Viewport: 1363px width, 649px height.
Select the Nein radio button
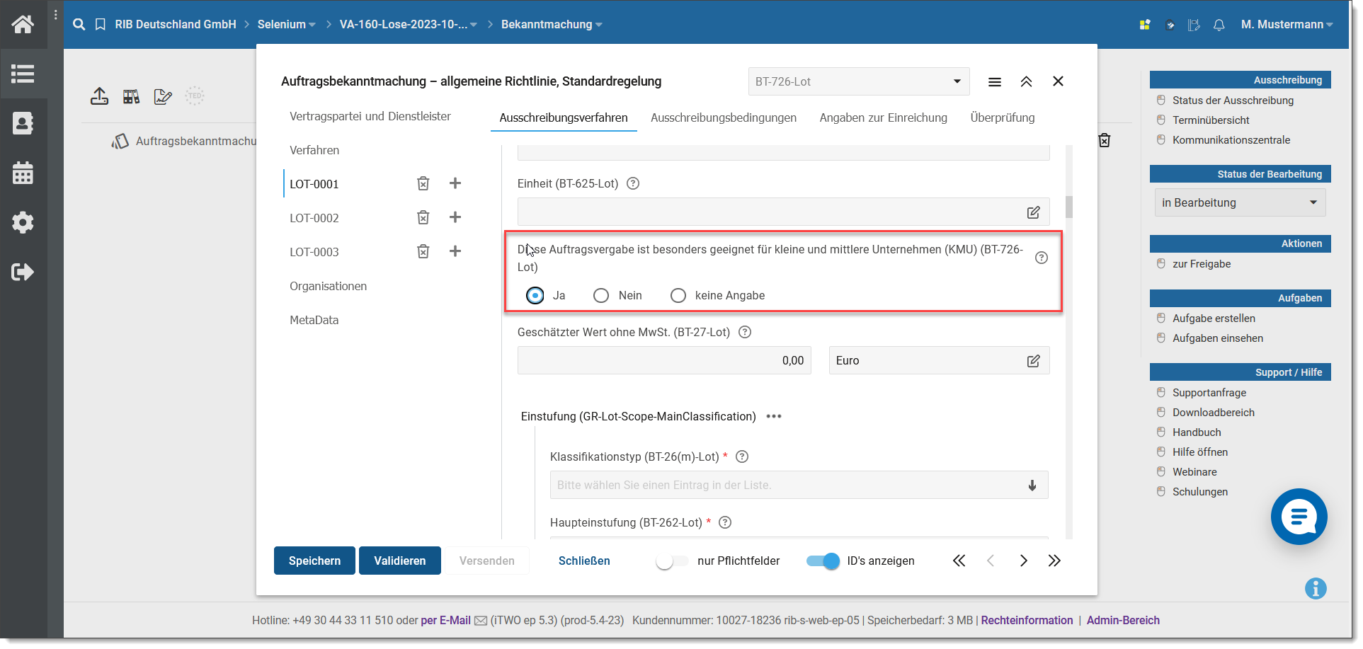(601, 295)
